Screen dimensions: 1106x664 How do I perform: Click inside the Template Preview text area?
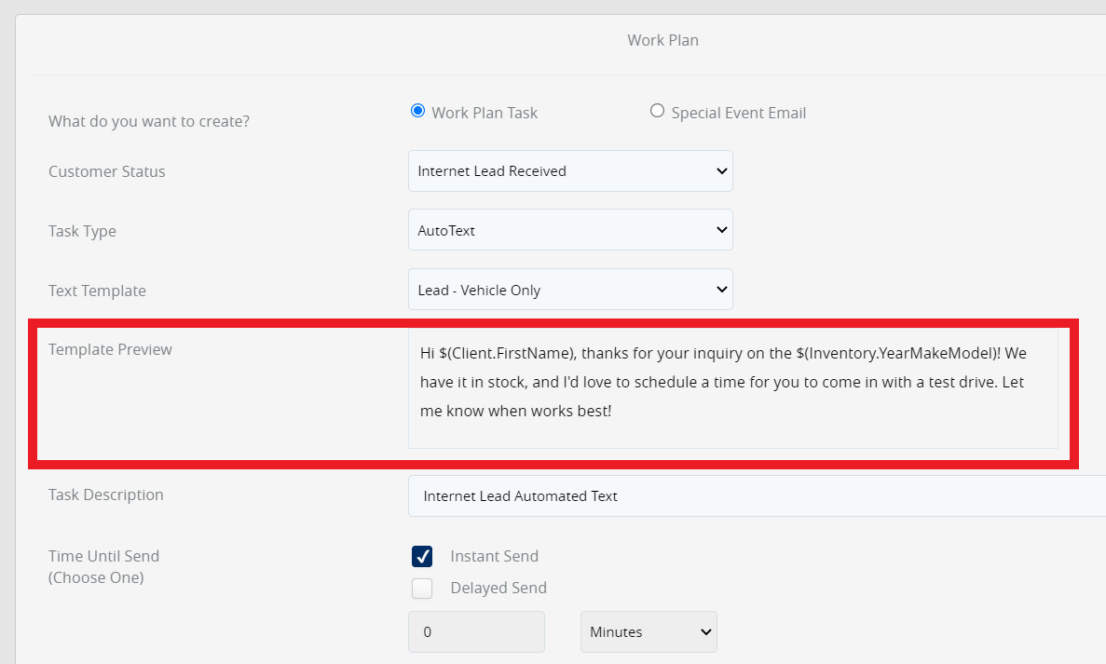pos(733,388)
